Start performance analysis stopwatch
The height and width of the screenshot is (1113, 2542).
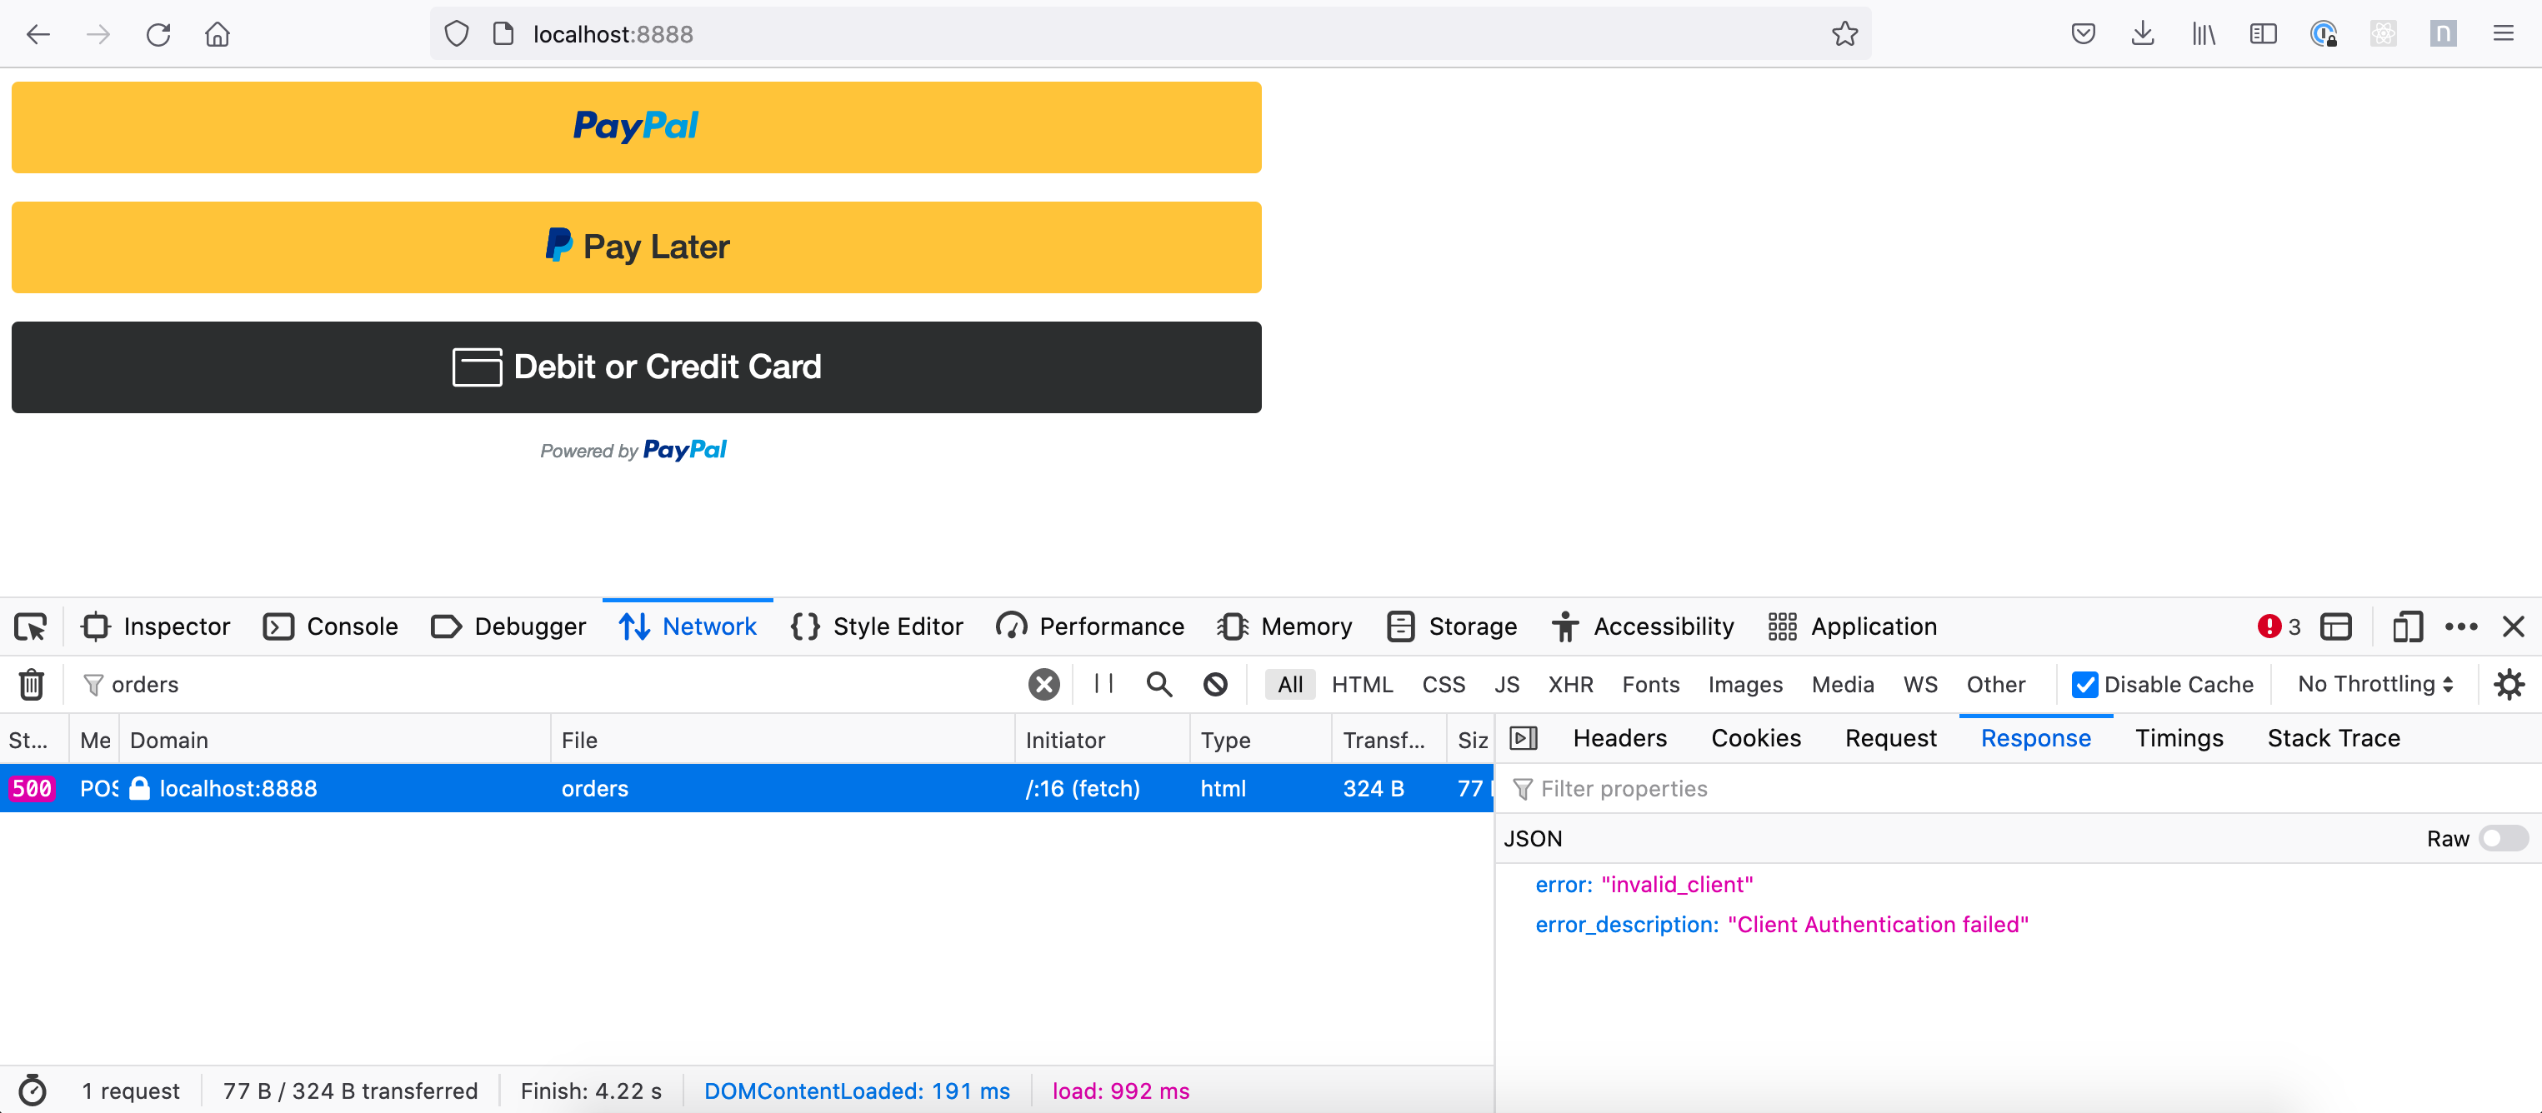tap(33, 1091)
